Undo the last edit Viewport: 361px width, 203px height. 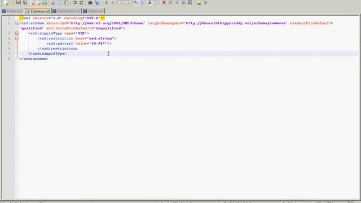click(x=75, y=3)
